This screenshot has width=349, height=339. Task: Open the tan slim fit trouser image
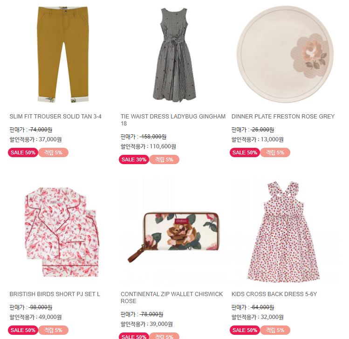pos(63,55)
